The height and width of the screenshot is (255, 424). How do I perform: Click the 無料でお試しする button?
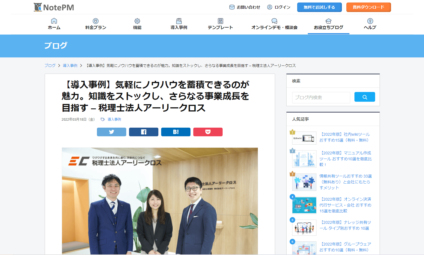point(320,7)
